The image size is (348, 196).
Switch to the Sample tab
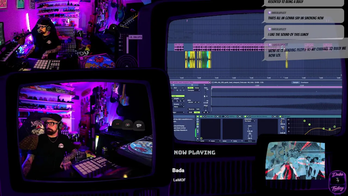click(x=296, y=82)
